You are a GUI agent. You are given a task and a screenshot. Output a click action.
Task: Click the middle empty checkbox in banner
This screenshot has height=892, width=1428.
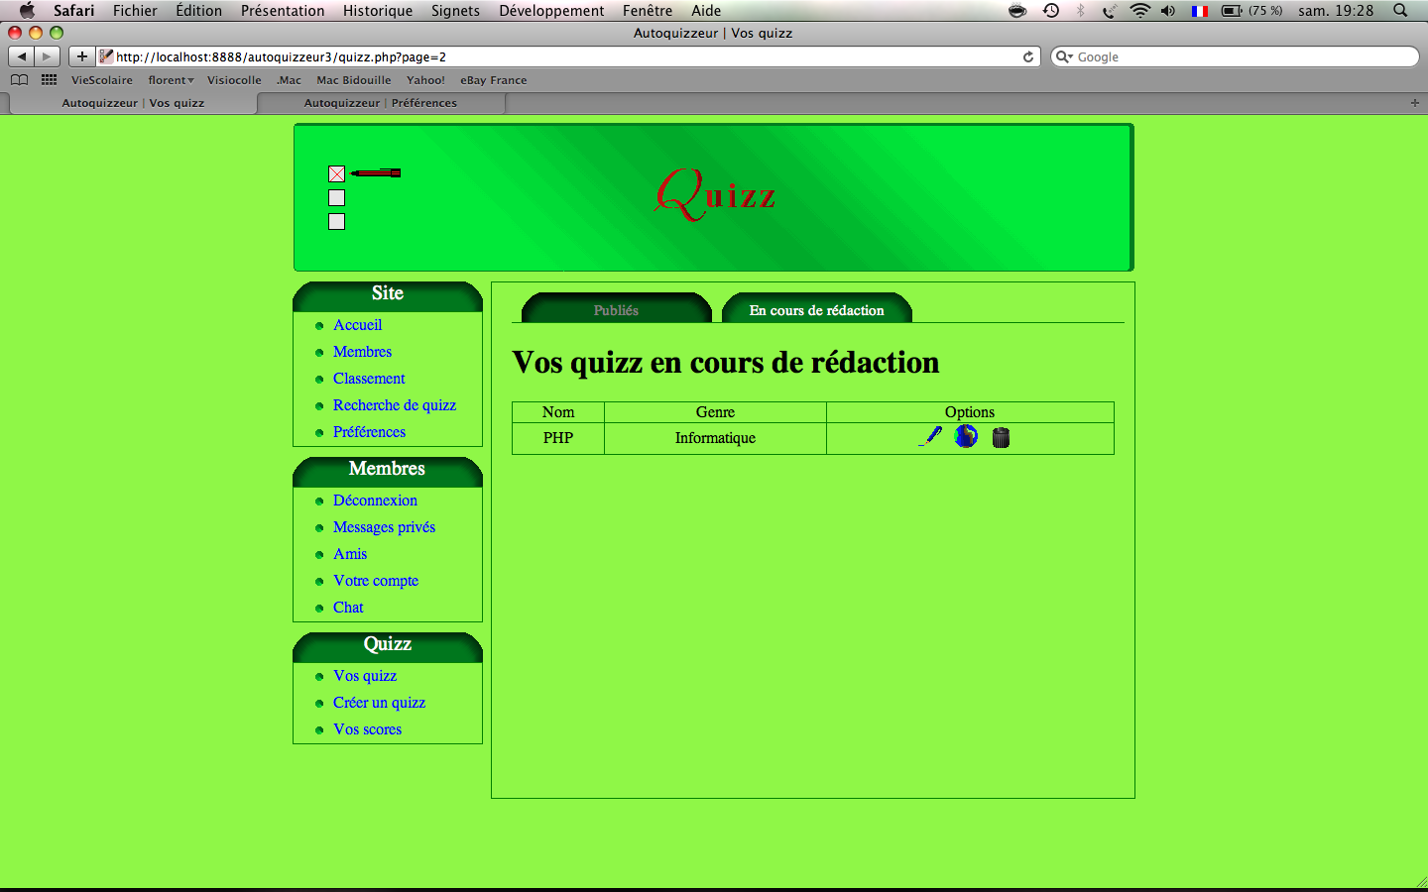[x=336, y=198]
